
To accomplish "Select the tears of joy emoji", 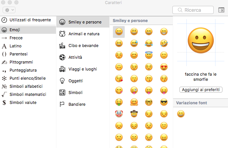I will (149, 43).
